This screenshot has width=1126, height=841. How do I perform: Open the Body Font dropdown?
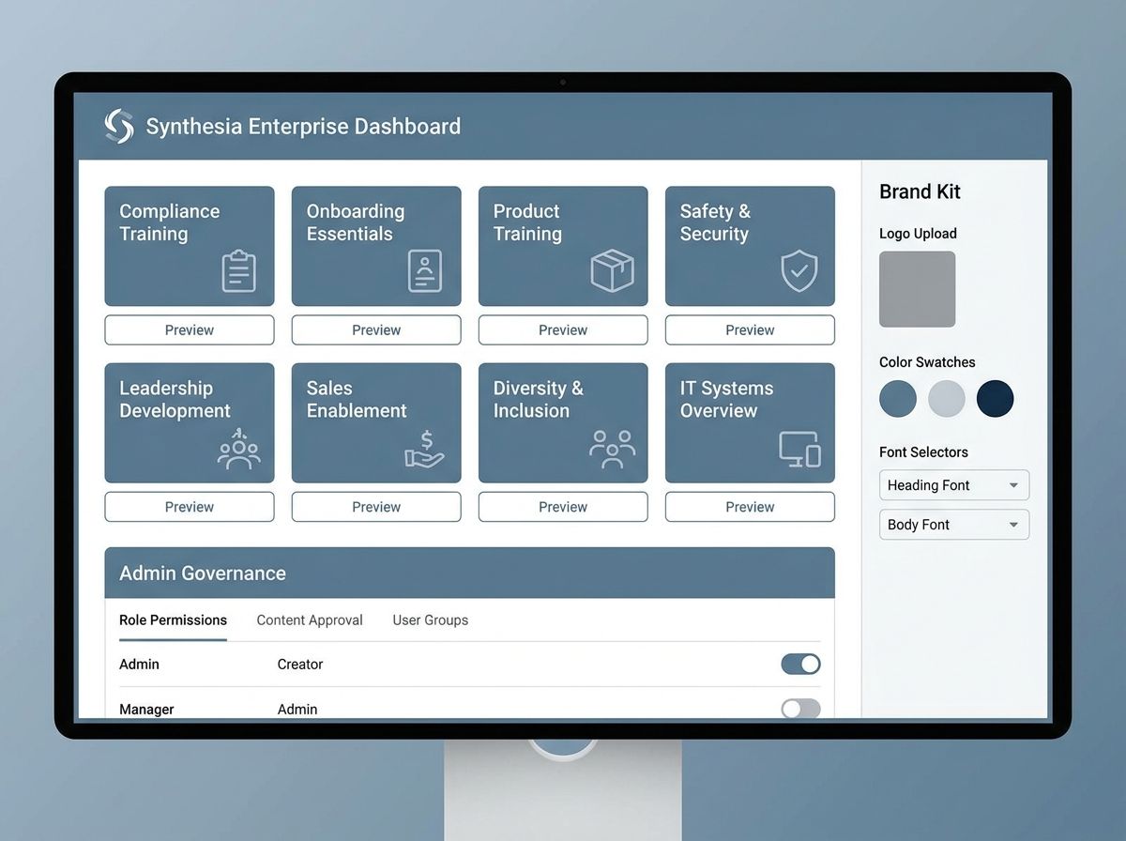tap(954, 525)
